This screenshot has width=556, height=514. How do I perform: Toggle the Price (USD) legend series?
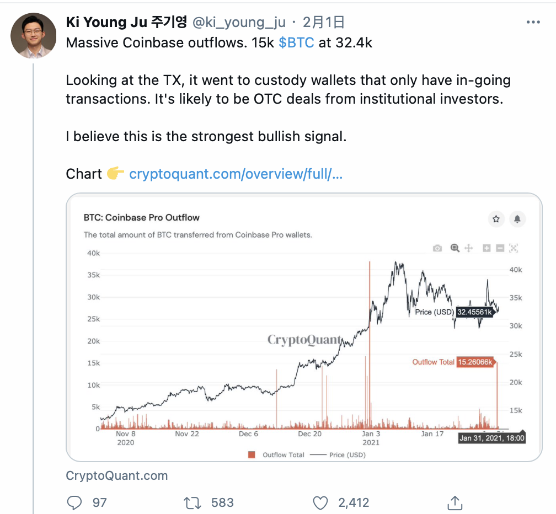coord(338,455)
